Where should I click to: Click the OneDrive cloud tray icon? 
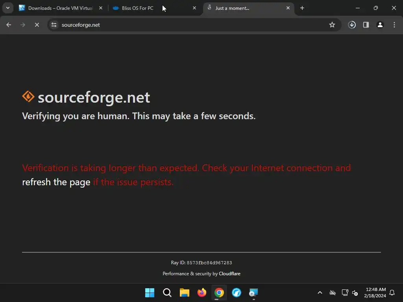click(333, 293)
